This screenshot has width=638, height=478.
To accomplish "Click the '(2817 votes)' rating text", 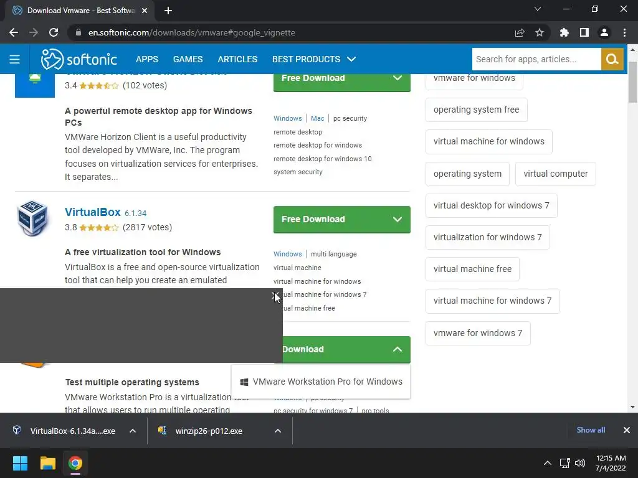I will (147, 227).
